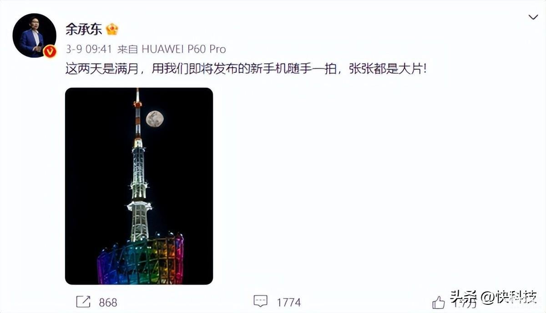Click the comment speech bubble icon
The image size is (546, 313).
(260, 302)
